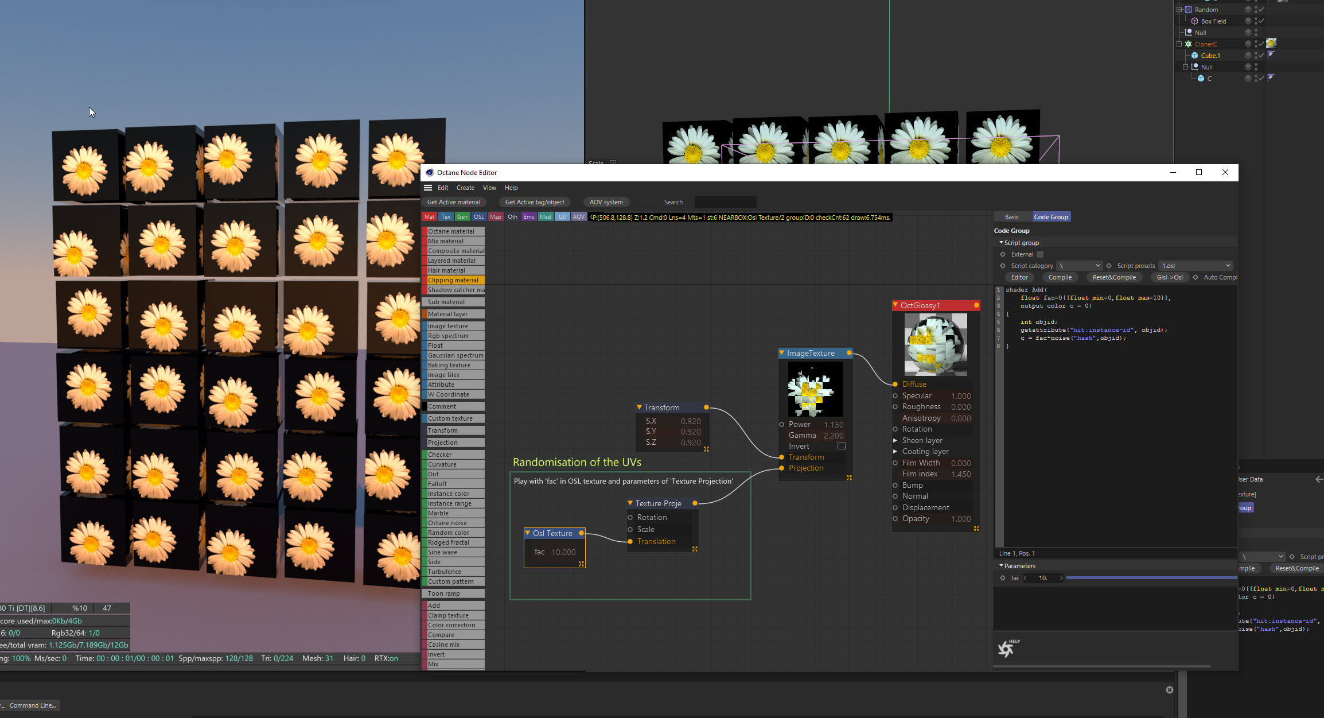1324x718 pixels.
Task: Switch to the Basic tab
Action: tap(1012, 217)
